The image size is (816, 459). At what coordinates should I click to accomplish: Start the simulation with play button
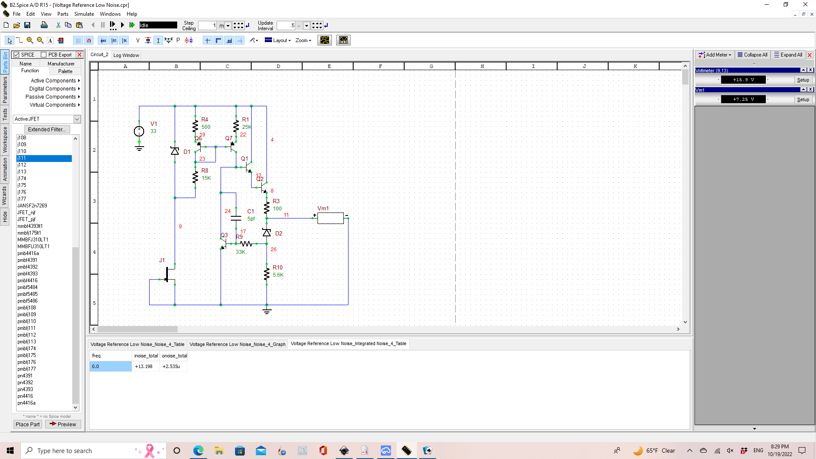tap(122, 25)
